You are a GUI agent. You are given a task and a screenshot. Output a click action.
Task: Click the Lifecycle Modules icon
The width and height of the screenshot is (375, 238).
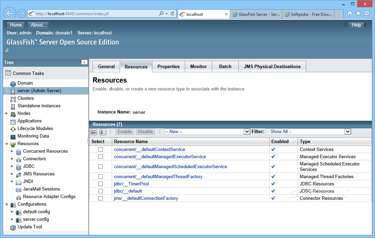pos(13,129)
